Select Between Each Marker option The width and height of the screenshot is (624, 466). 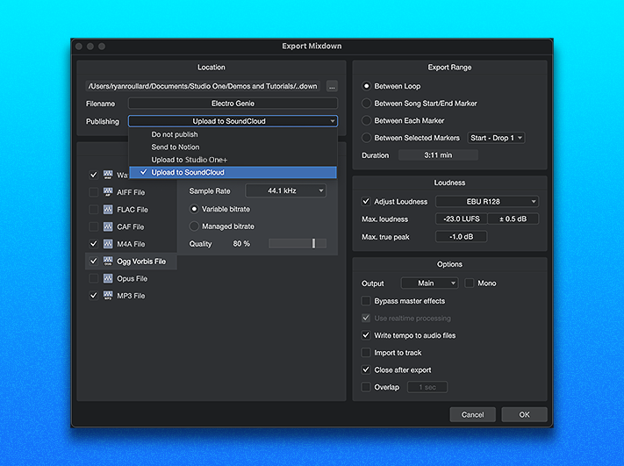(x=366, y=120)
